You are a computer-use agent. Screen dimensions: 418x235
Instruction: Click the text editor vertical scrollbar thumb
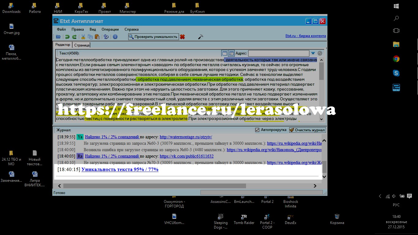tap(321, 71)
